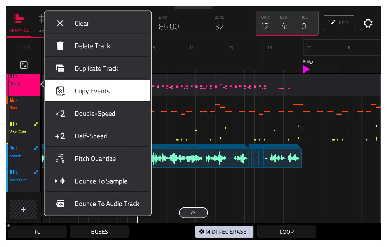Apply Half-Speed to the track
Screen dimensions: 387x247
[x=98, y=136]
